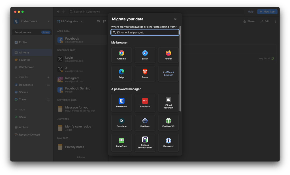Screen dimensions: 290x175
Task: Choose Chrome as the import source
Action: point(121,55)
